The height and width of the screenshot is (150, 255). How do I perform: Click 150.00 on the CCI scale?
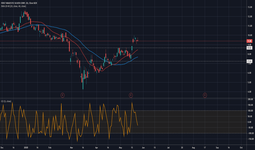[x=250, y=105]
